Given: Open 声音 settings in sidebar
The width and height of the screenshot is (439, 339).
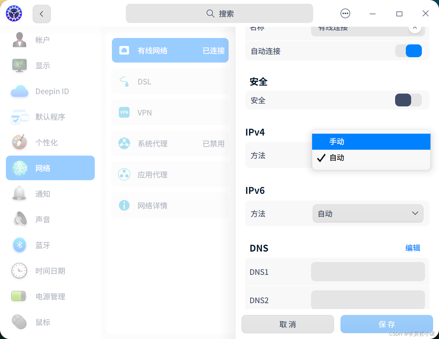Looking at the screenshot, I should [x=50, y=219].
